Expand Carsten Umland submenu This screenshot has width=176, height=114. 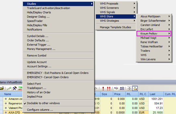pos(154,25)
